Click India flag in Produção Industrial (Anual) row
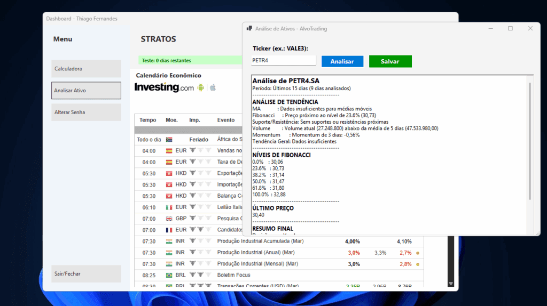The height and width of the screenshot is (306, 547). 169,253
